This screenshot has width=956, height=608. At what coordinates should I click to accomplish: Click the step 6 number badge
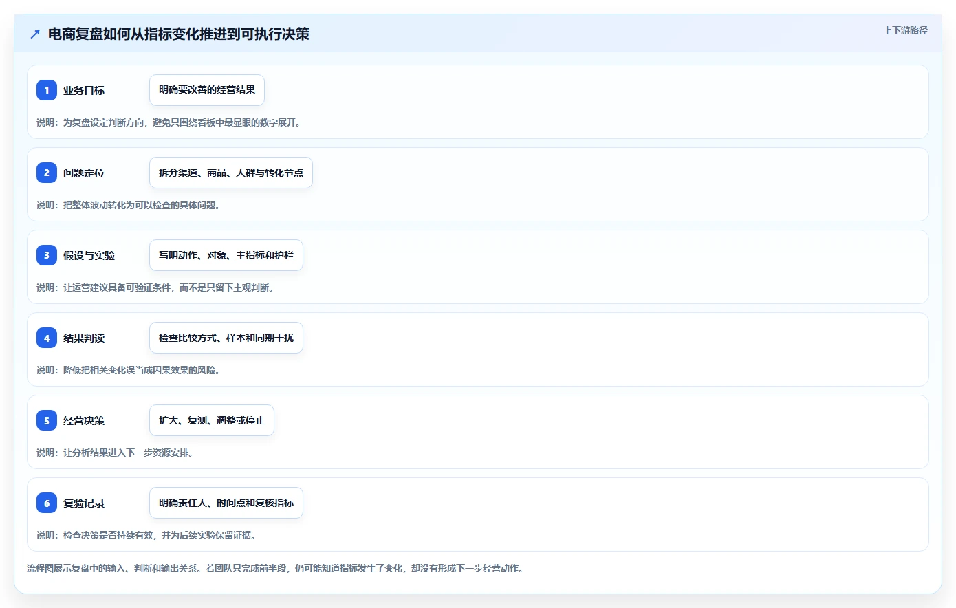click(47, 503)
